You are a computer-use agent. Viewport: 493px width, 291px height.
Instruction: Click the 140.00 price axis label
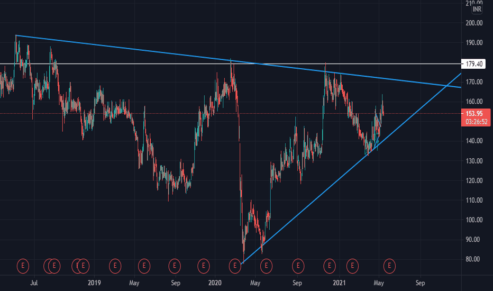tap(474, 141)
